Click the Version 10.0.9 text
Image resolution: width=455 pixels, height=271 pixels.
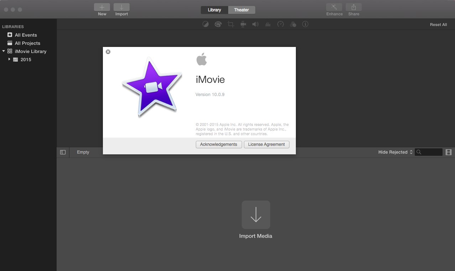pos(210,95)
